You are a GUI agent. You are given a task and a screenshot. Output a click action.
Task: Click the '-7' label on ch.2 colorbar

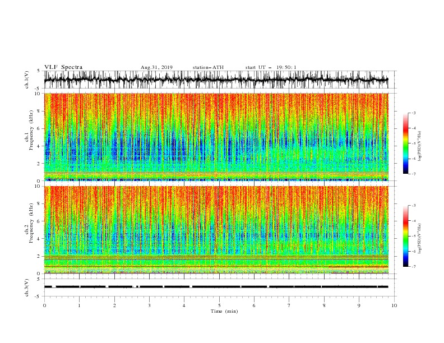[413, 267]
